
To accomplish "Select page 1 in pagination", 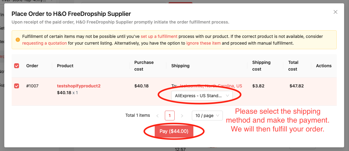I will point(170,116).
